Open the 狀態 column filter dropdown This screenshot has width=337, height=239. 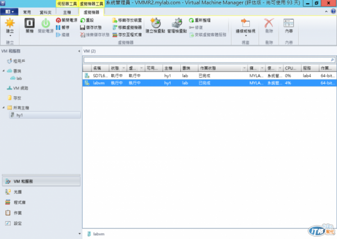pyautogui.click(x=124, y=69)
